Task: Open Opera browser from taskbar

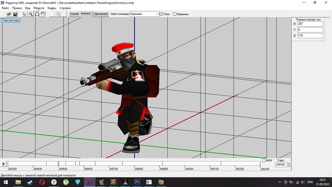Action: pyautogui.click(x=42, y=182)
